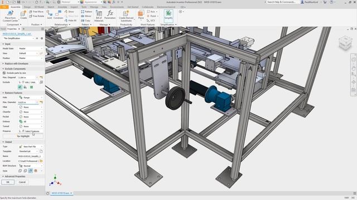
Task: Open the Inspect ribbon tab
Action: point(74,7)
